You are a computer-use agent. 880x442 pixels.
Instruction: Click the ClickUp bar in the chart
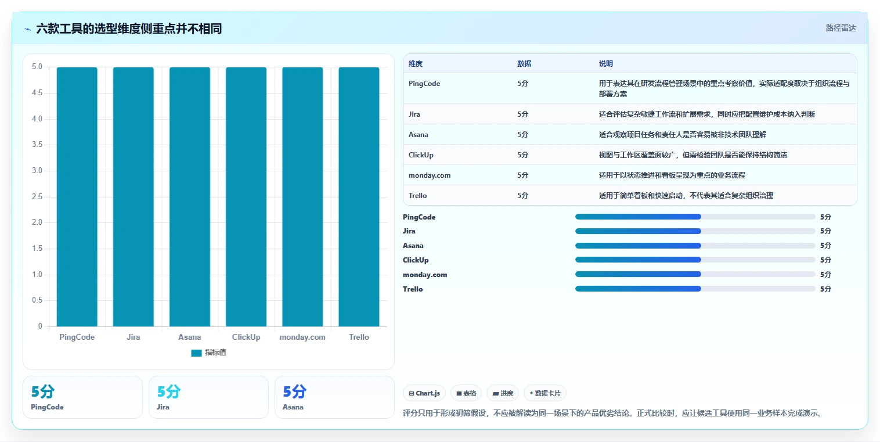[x=246, y=197]
